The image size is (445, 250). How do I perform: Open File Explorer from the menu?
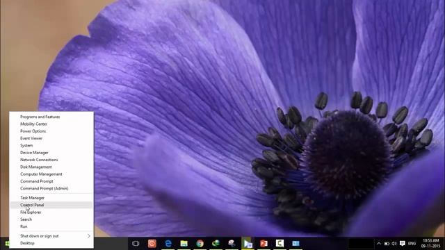pos(51,212)
